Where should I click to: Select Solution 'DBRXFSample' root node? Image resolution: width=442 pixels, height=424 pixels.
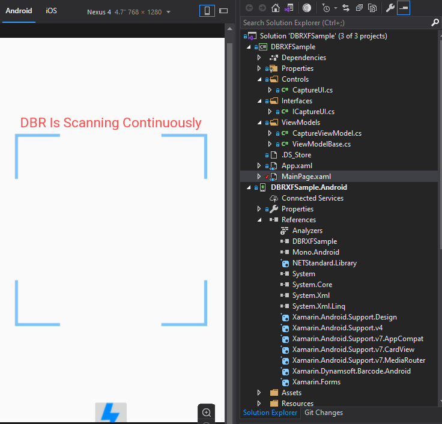(x=323, y=36)
